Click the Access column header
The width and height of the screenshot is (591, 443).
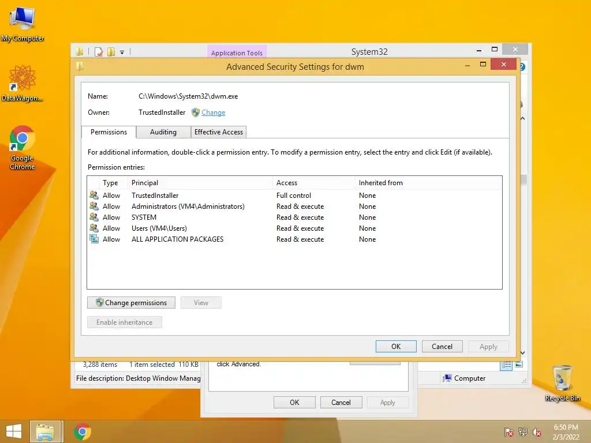313,183
